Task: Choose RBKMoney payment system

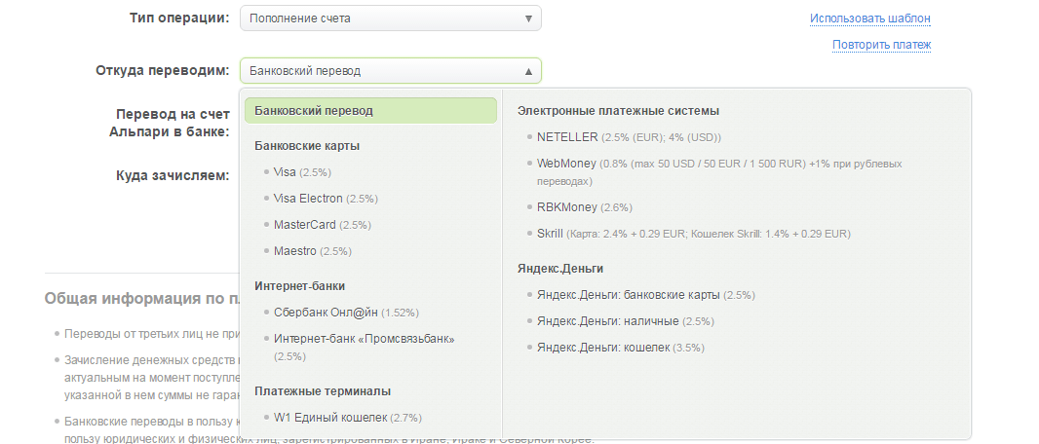Action: [585, 207]
